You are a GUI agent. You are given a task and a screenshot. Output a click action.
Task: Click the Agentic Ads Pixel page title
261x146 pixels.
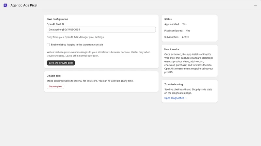[24, 5]
